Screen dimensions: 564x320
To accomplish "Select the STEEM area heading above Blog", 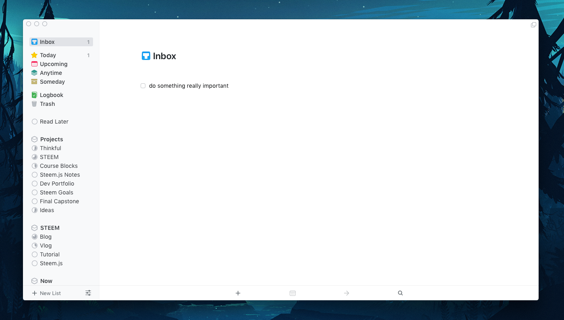I will point(61,228).
